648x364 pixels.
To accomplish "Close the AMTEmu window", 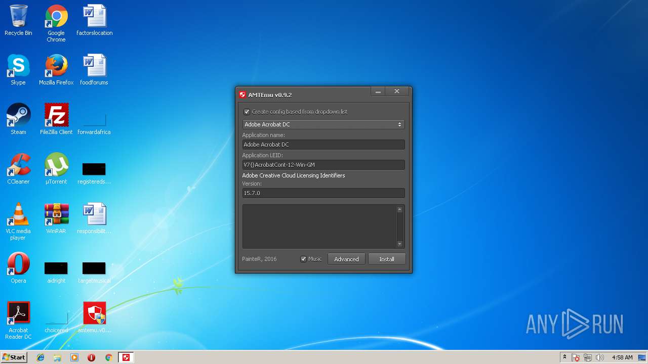I will [x=397, y=92].
